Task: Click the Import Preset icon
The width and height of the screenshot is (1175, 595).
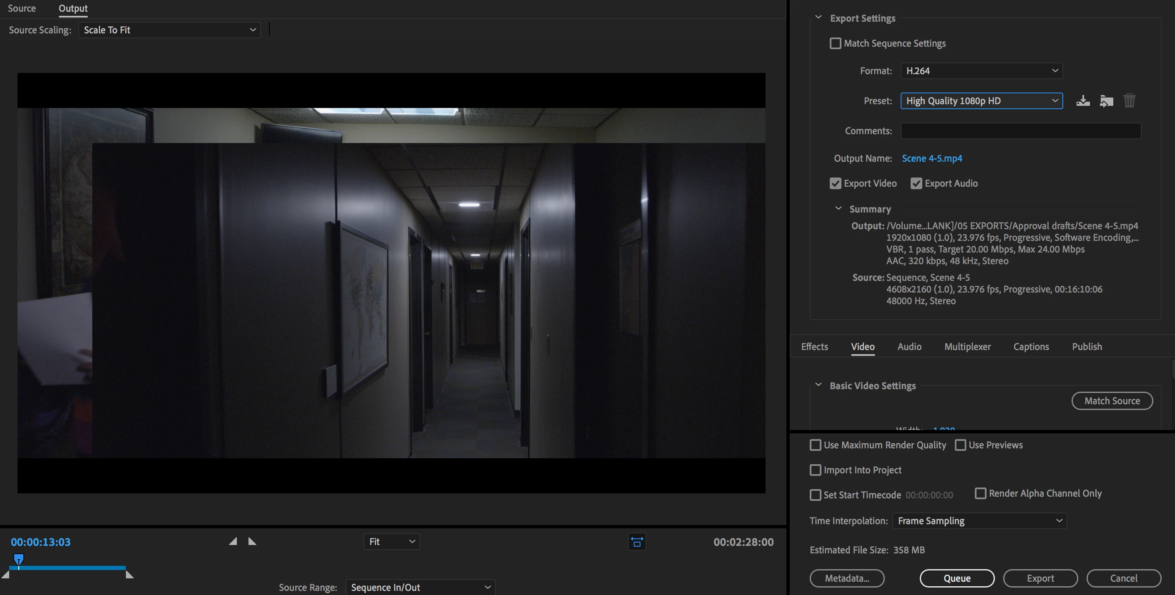Action: pos(1106,101)
